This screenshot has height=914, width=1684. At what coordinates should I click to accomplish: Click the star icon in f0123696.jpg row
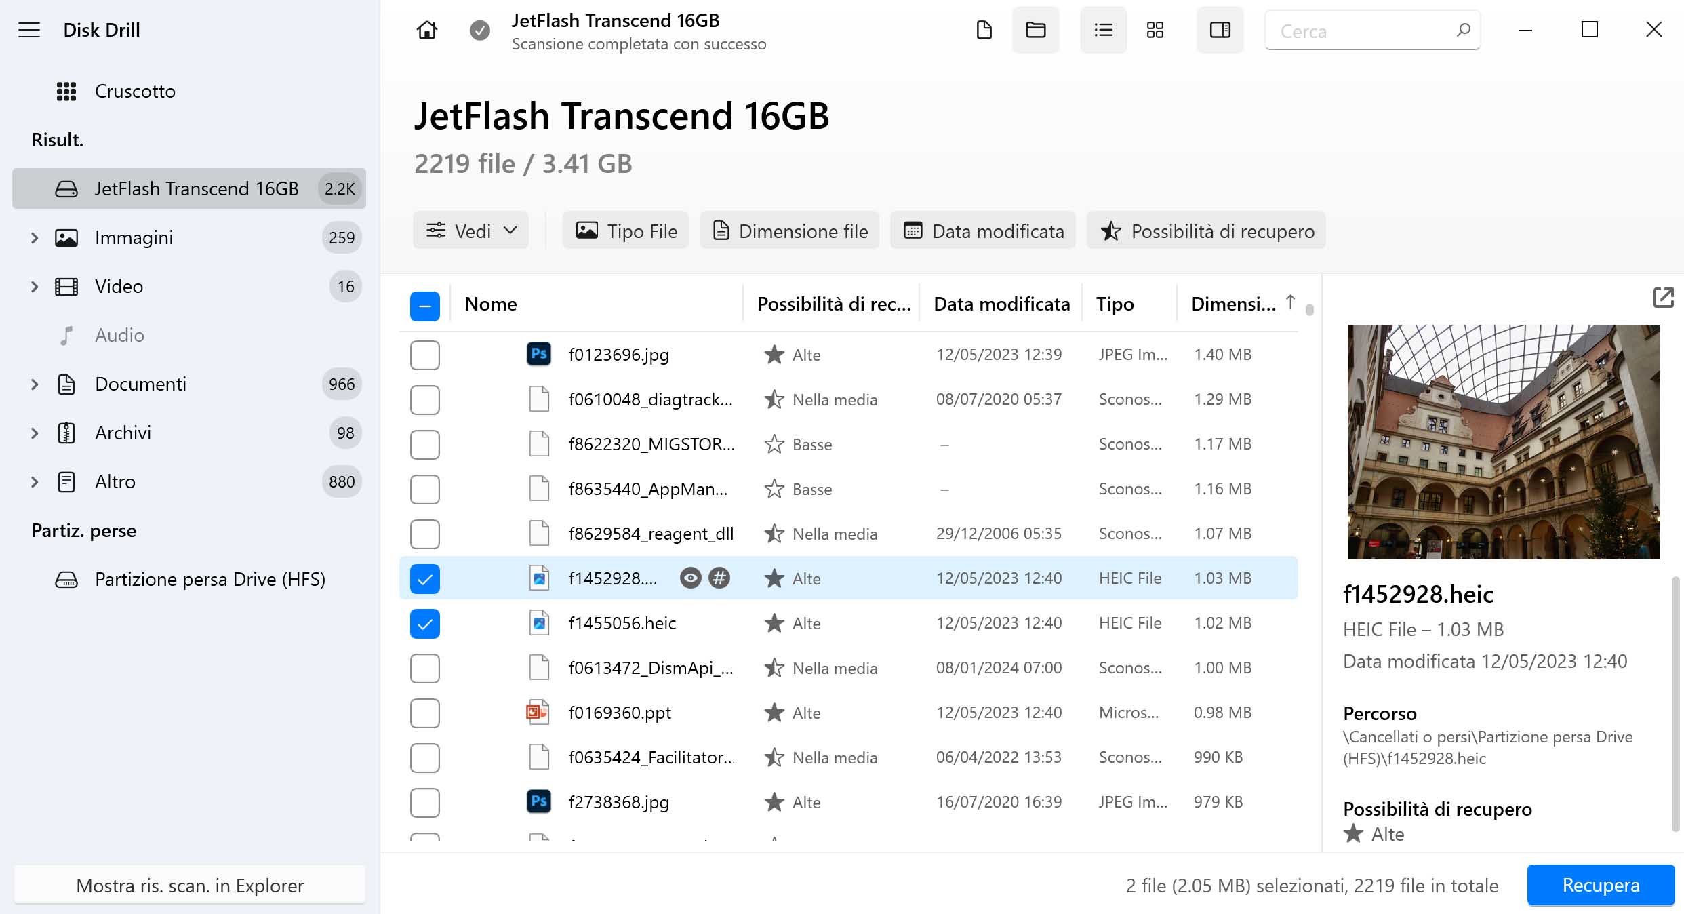774,354
